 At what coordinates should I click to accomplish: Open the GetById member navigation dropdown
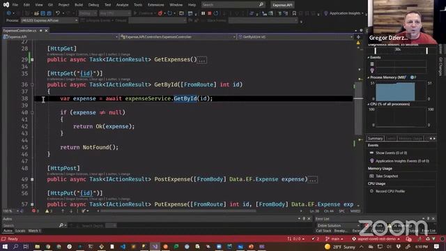tap(295, 37)
